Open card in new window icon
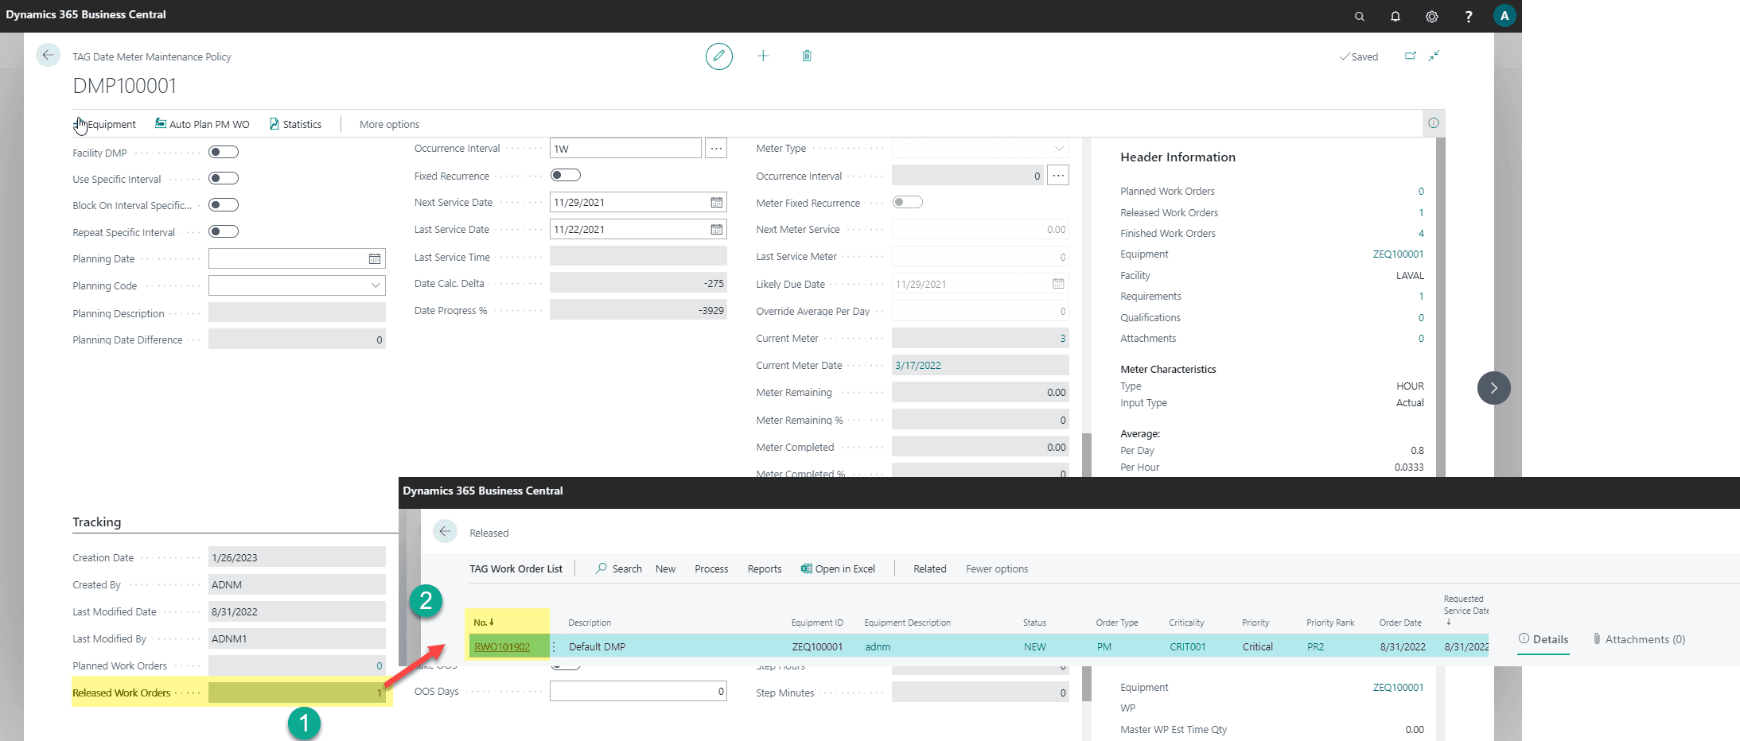1740x741 pixels. (1411, 56)
